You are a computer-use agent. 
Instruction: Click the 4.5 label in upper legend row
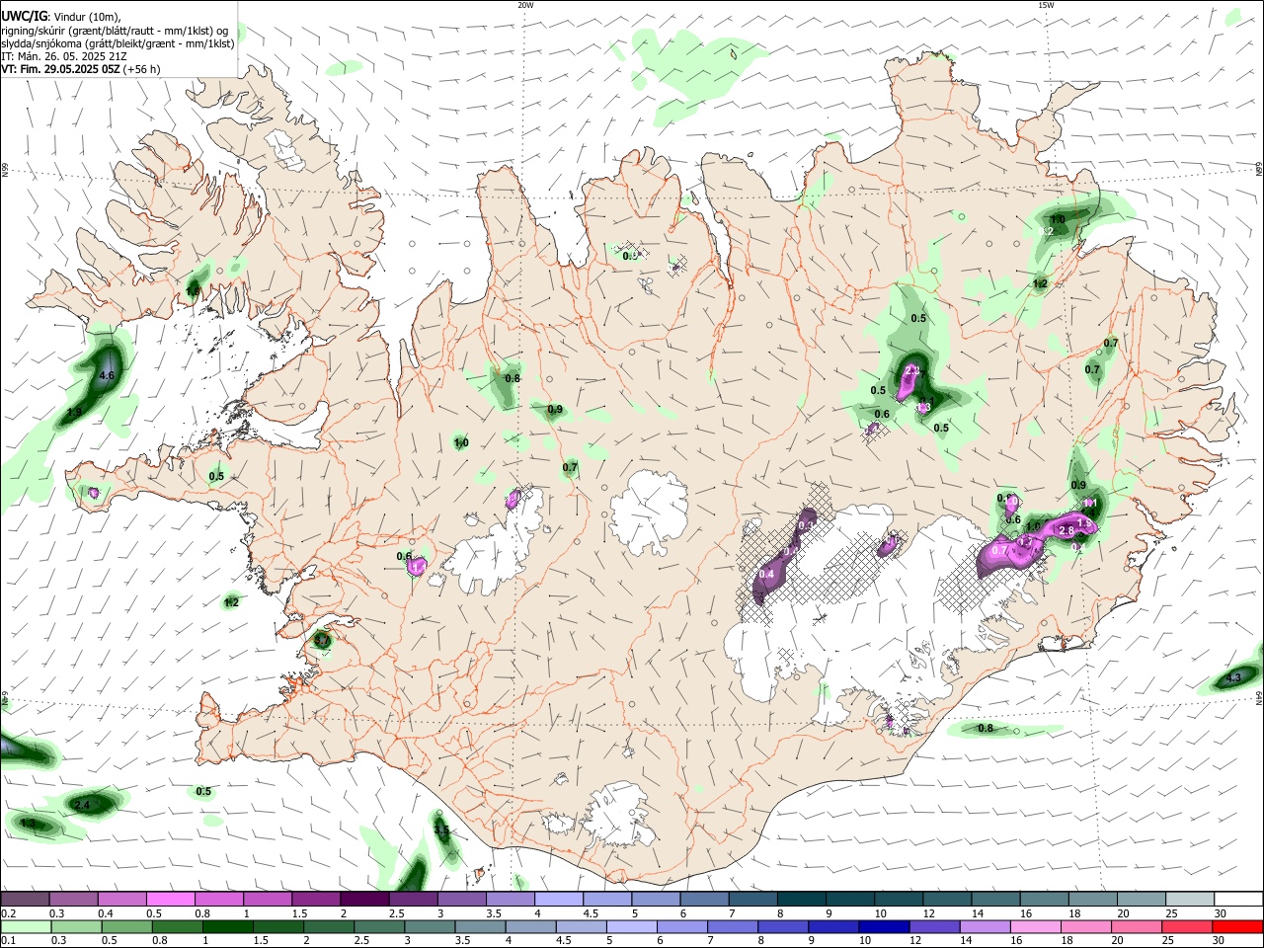591,913
